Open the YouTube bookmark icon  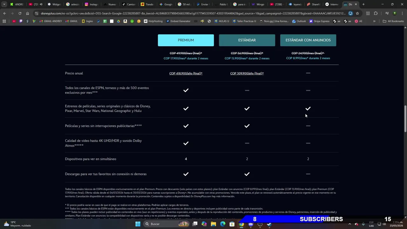pos(14,21)
